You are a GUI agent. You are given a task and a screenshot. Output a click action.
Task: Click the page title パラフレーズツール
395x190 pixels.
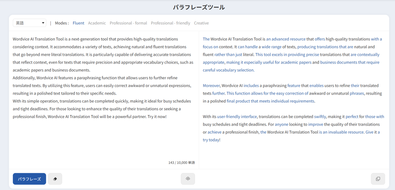pos(199,7)
